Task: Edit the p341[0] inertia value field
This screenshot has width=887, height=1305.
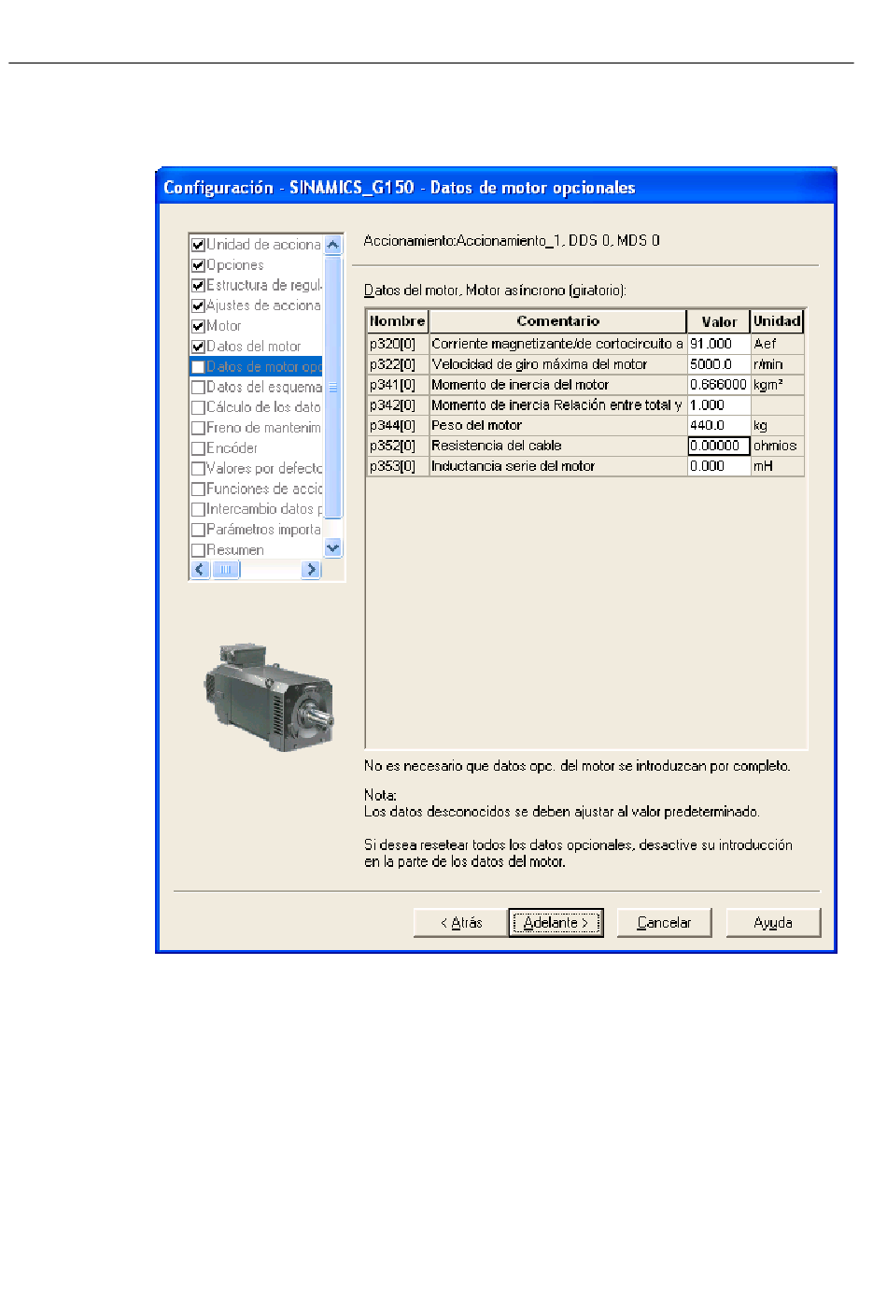Action: click(x=719, y=385)
